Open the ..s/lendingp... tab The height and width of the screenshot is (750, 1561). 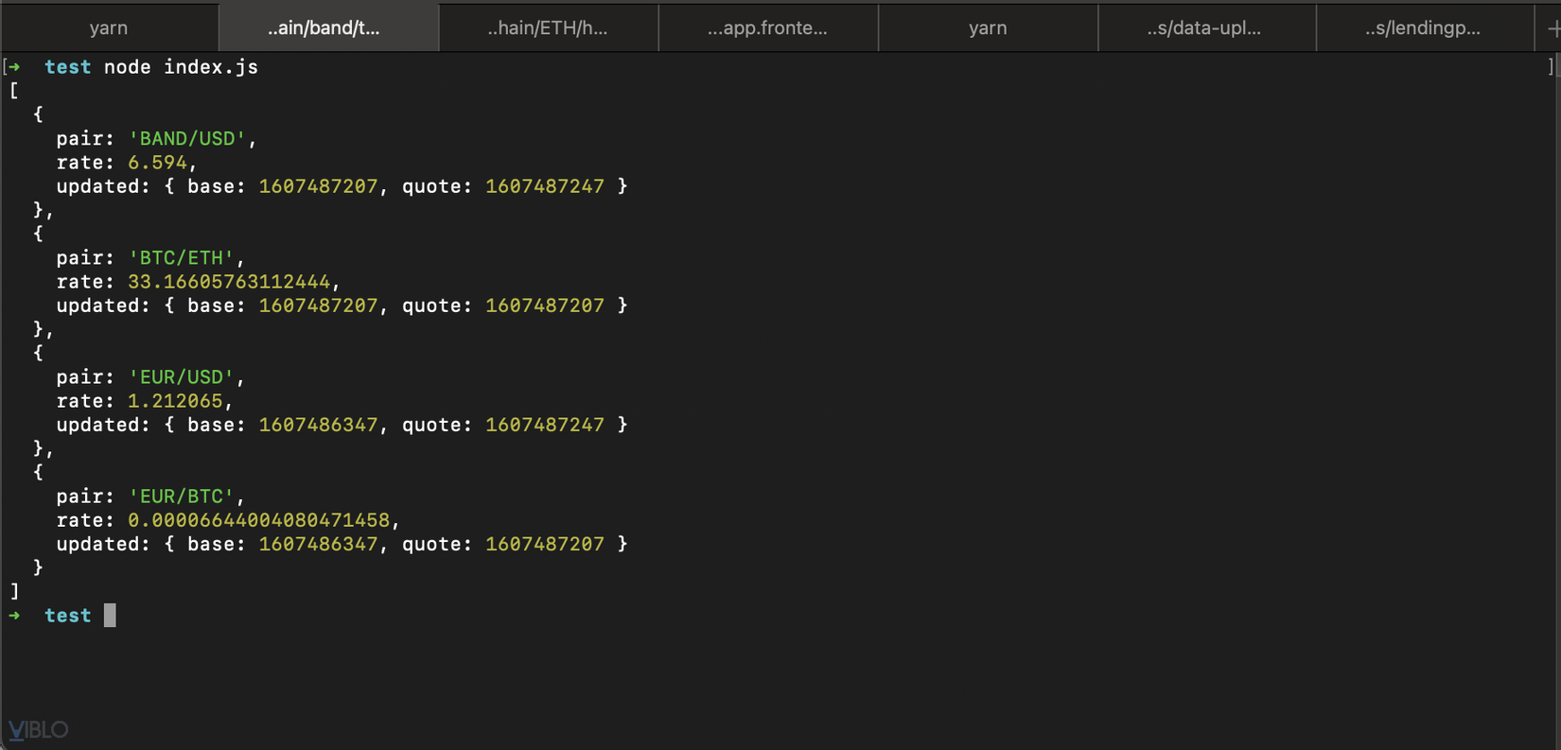[x=1423, y=28]
